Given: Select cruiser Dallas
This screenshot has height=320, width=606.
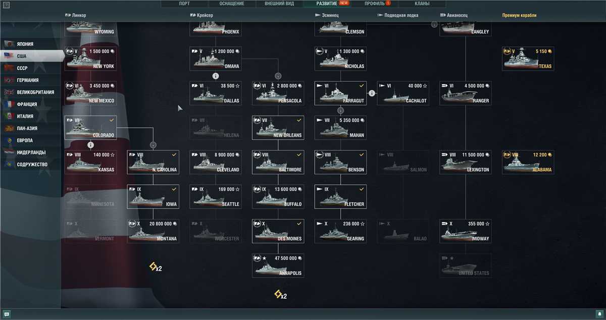Looking at the screenshot, I should click(x=216, y=93).
